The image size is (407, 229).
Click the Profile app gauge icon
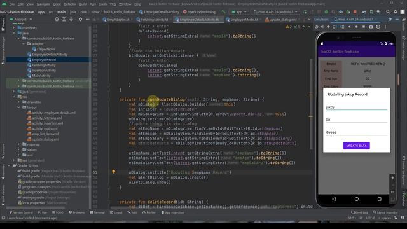(341, 12)
